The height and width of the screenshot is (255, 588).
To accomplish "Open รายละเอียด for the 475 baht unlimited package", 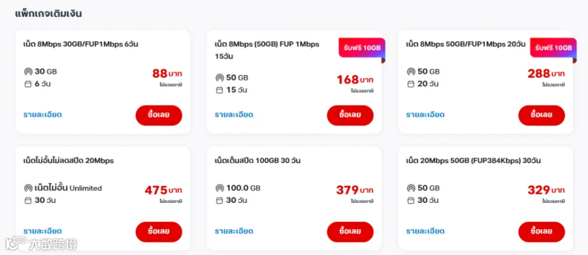I will coord(42,231).
